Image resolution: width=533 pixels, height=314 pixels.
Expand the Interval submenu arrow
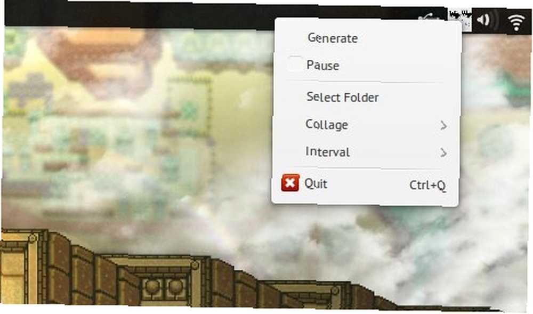tap(443, 152)
